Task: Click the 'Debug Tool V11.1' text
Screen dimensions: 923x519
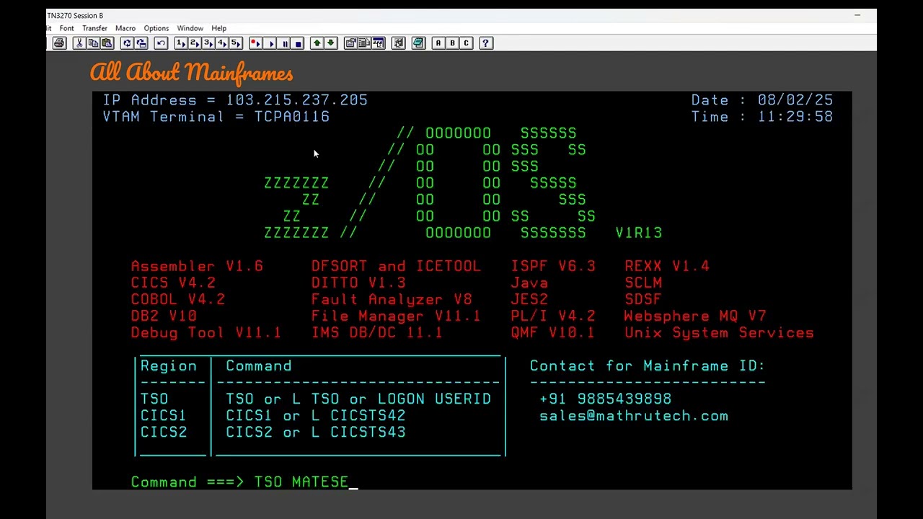Action: [206, 333]
